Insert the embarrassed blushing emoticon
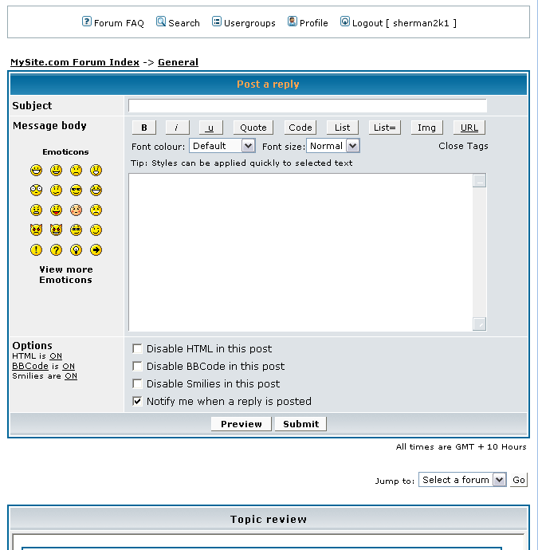The height and width of the screenshot is (550, 538). coord(76,210)
